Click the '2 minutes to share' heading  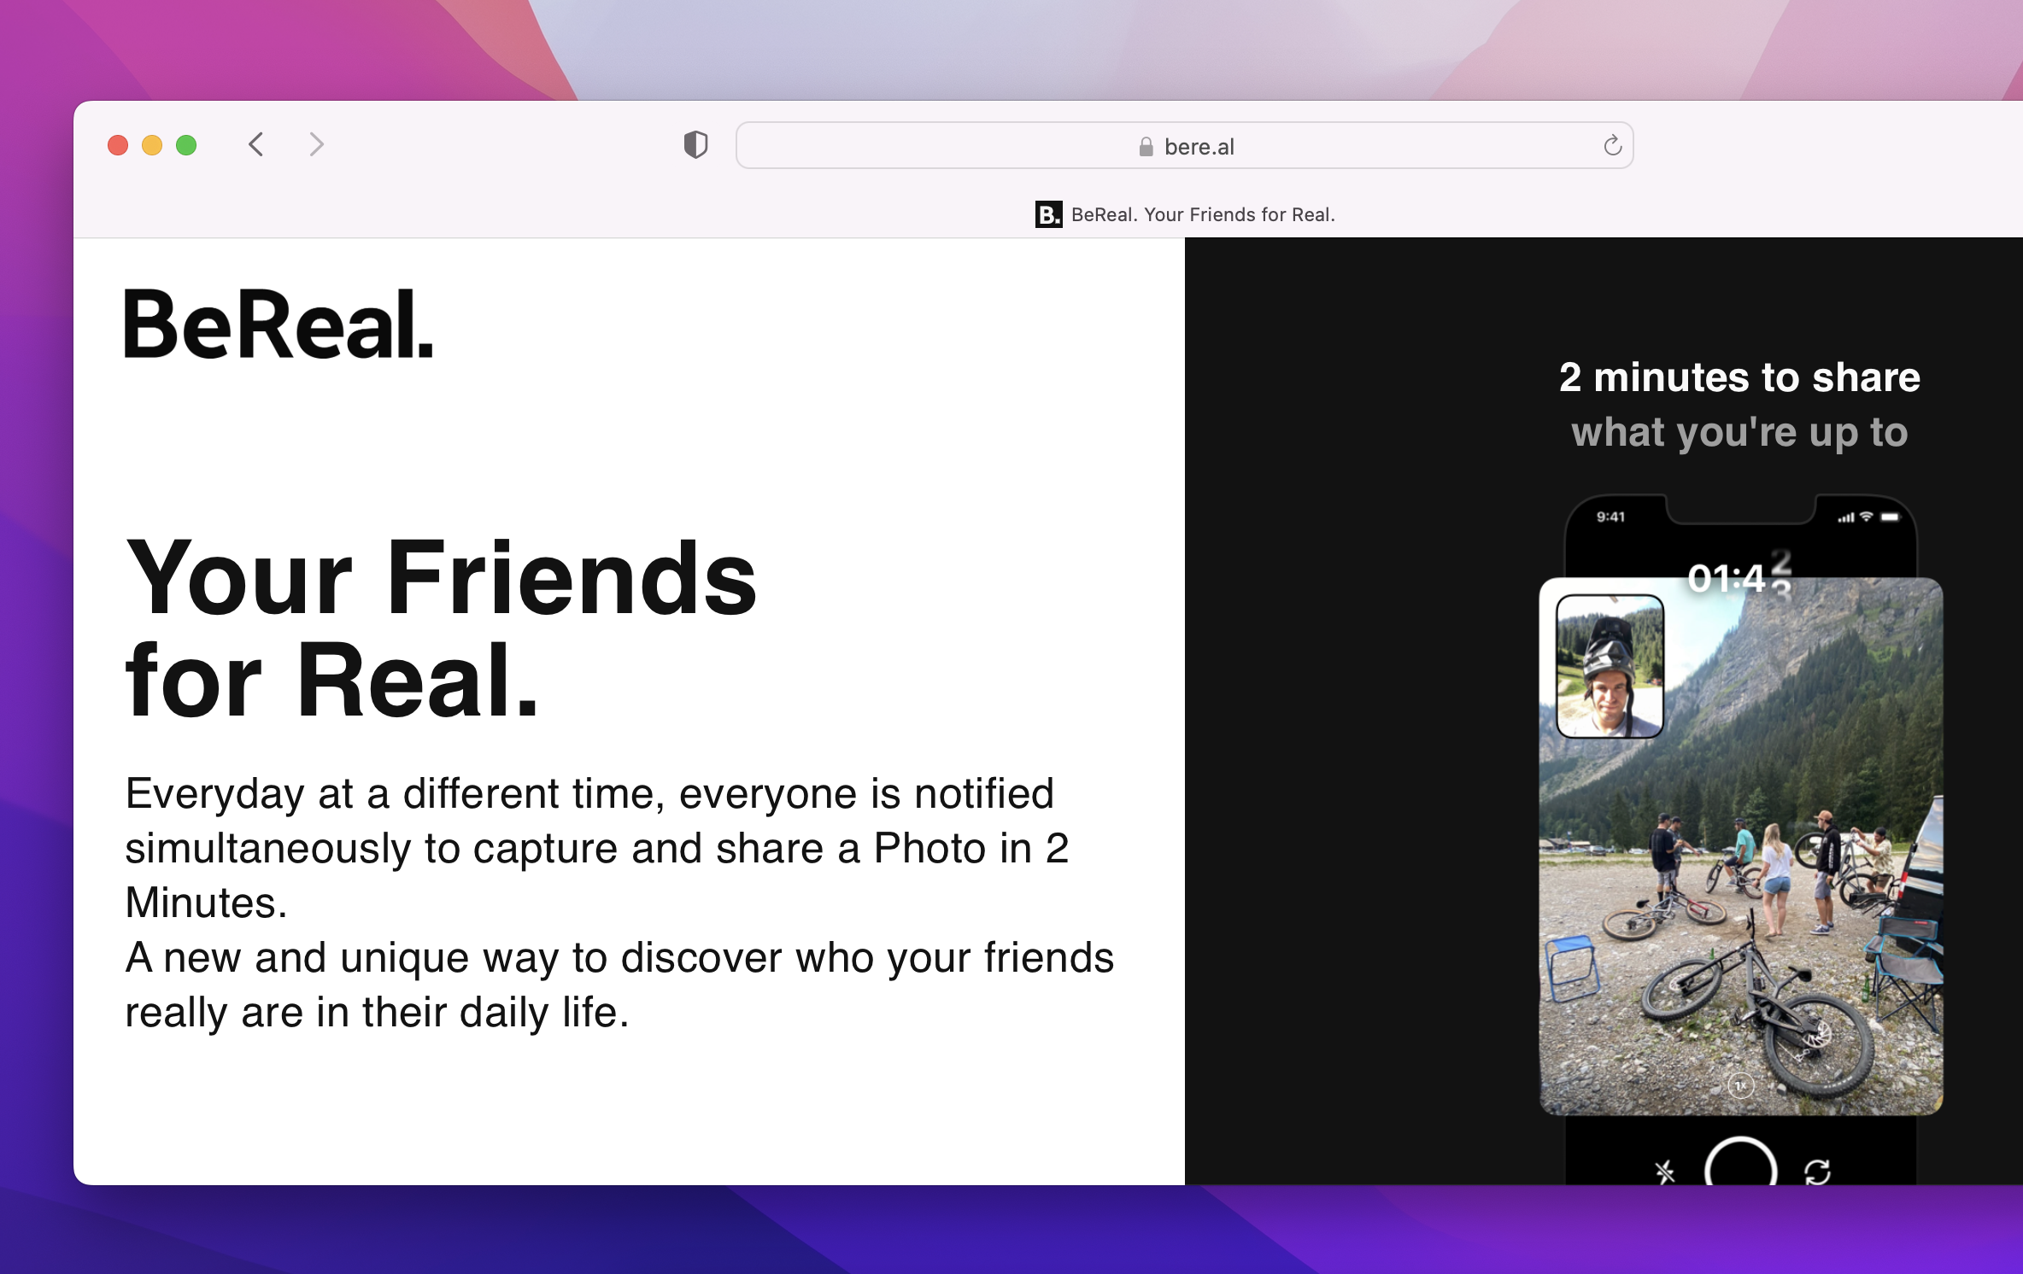coord(1739,377)
